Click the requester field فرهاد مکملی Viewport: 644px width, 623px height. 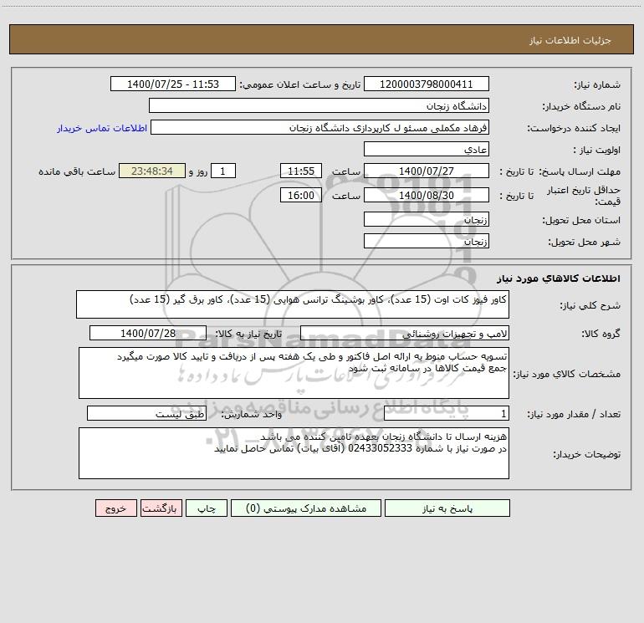coord(319,127)
